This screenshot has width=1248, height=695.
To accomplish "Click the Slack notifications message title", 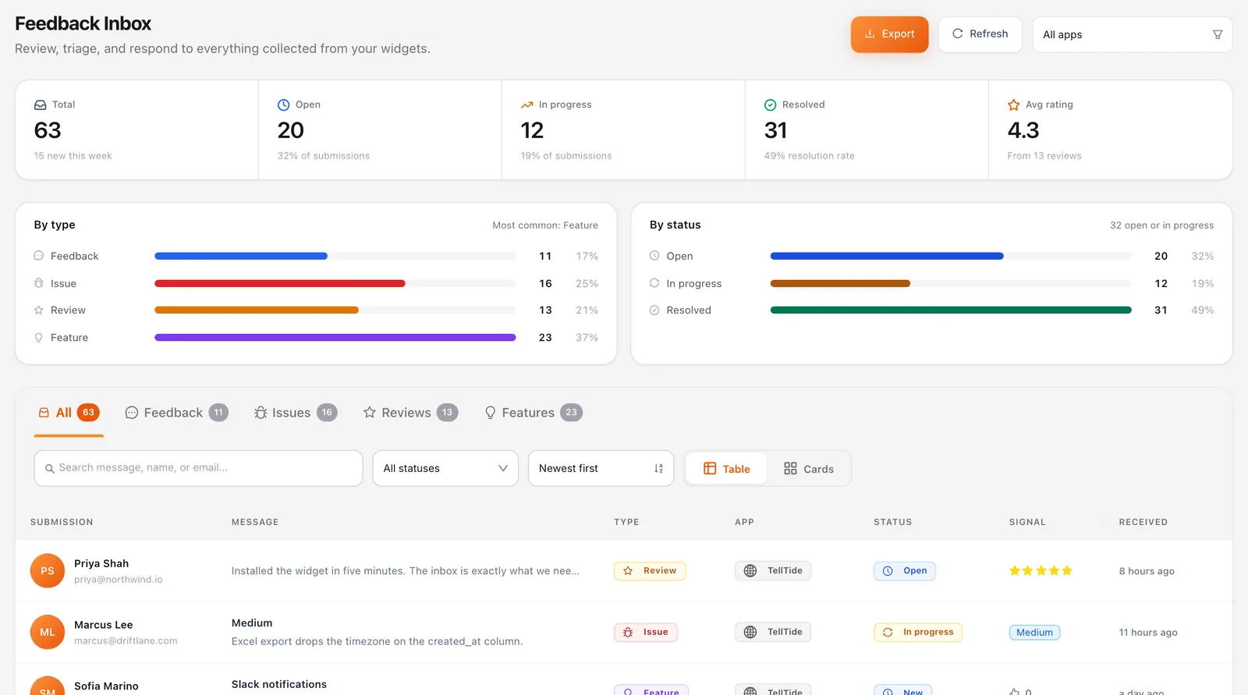I will (279, 684).
